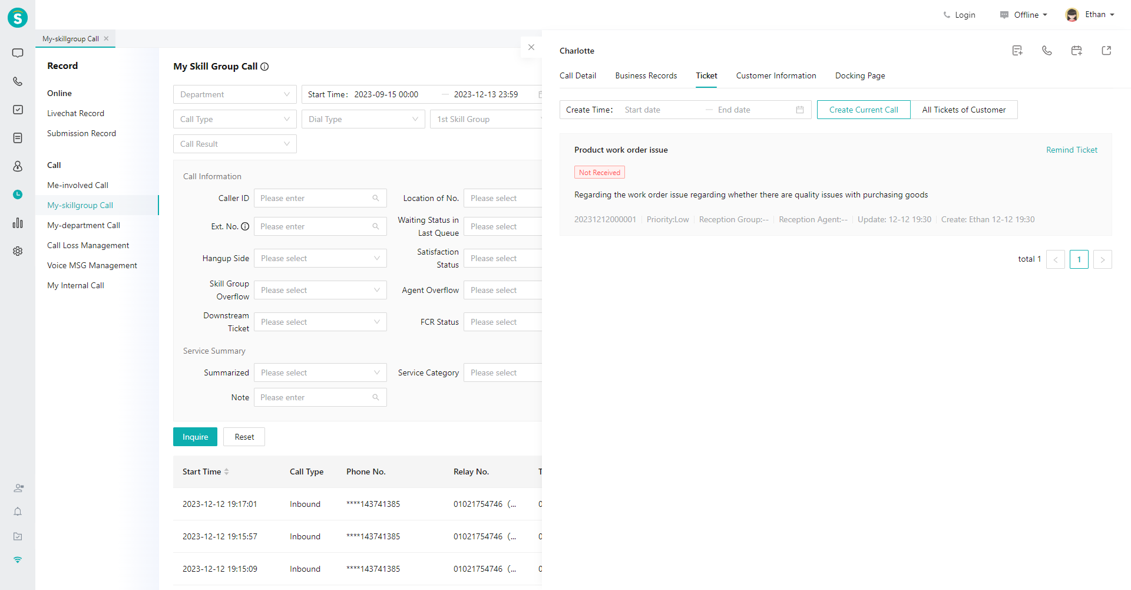Open the statistics bar chart sidebar icon
The height and width of the screenshot is (590, 1131).
pyautogui.click(x=18, y=223)
